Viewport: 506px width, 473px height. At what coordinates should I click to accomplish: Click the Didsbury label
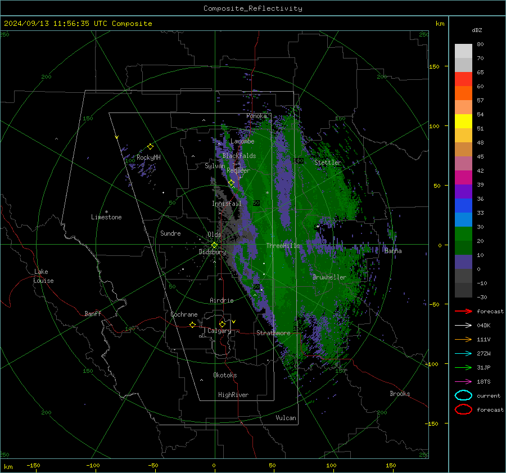(x=212, y=252)
